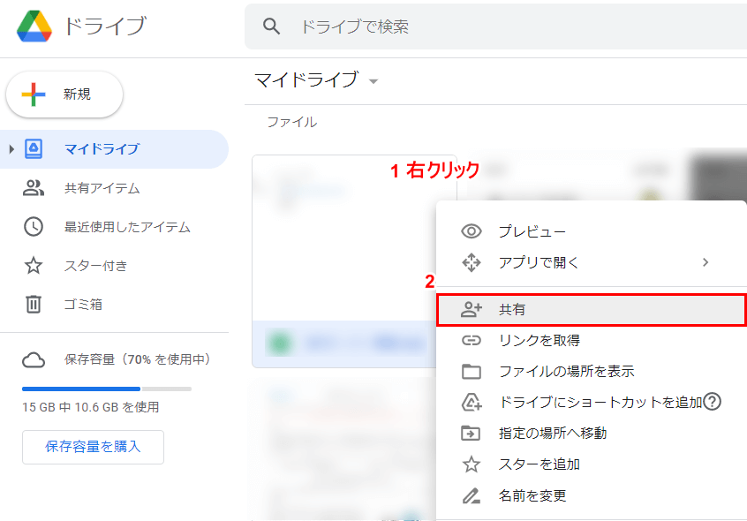
Task: Expand the アプリで開く submenu arrow
Action: click(705, 262)
